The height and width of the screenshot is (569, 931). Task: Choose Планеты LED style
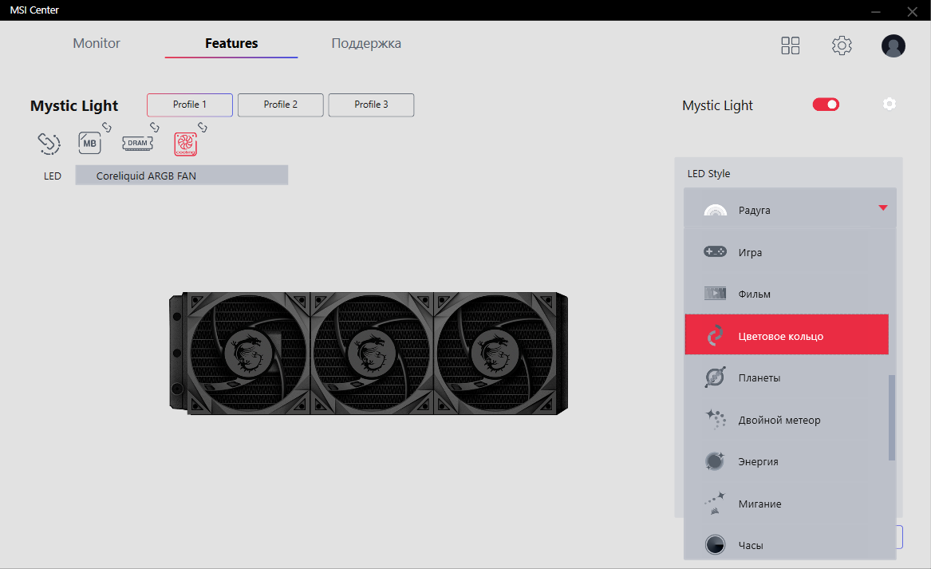(786, 377)
